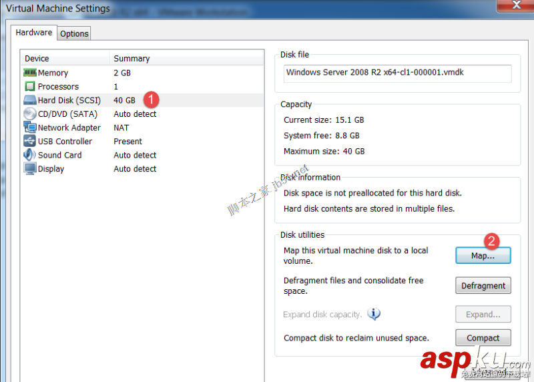Click the Memory device icon
Screen dimensions: 534x382
click(x=30, y=73)
